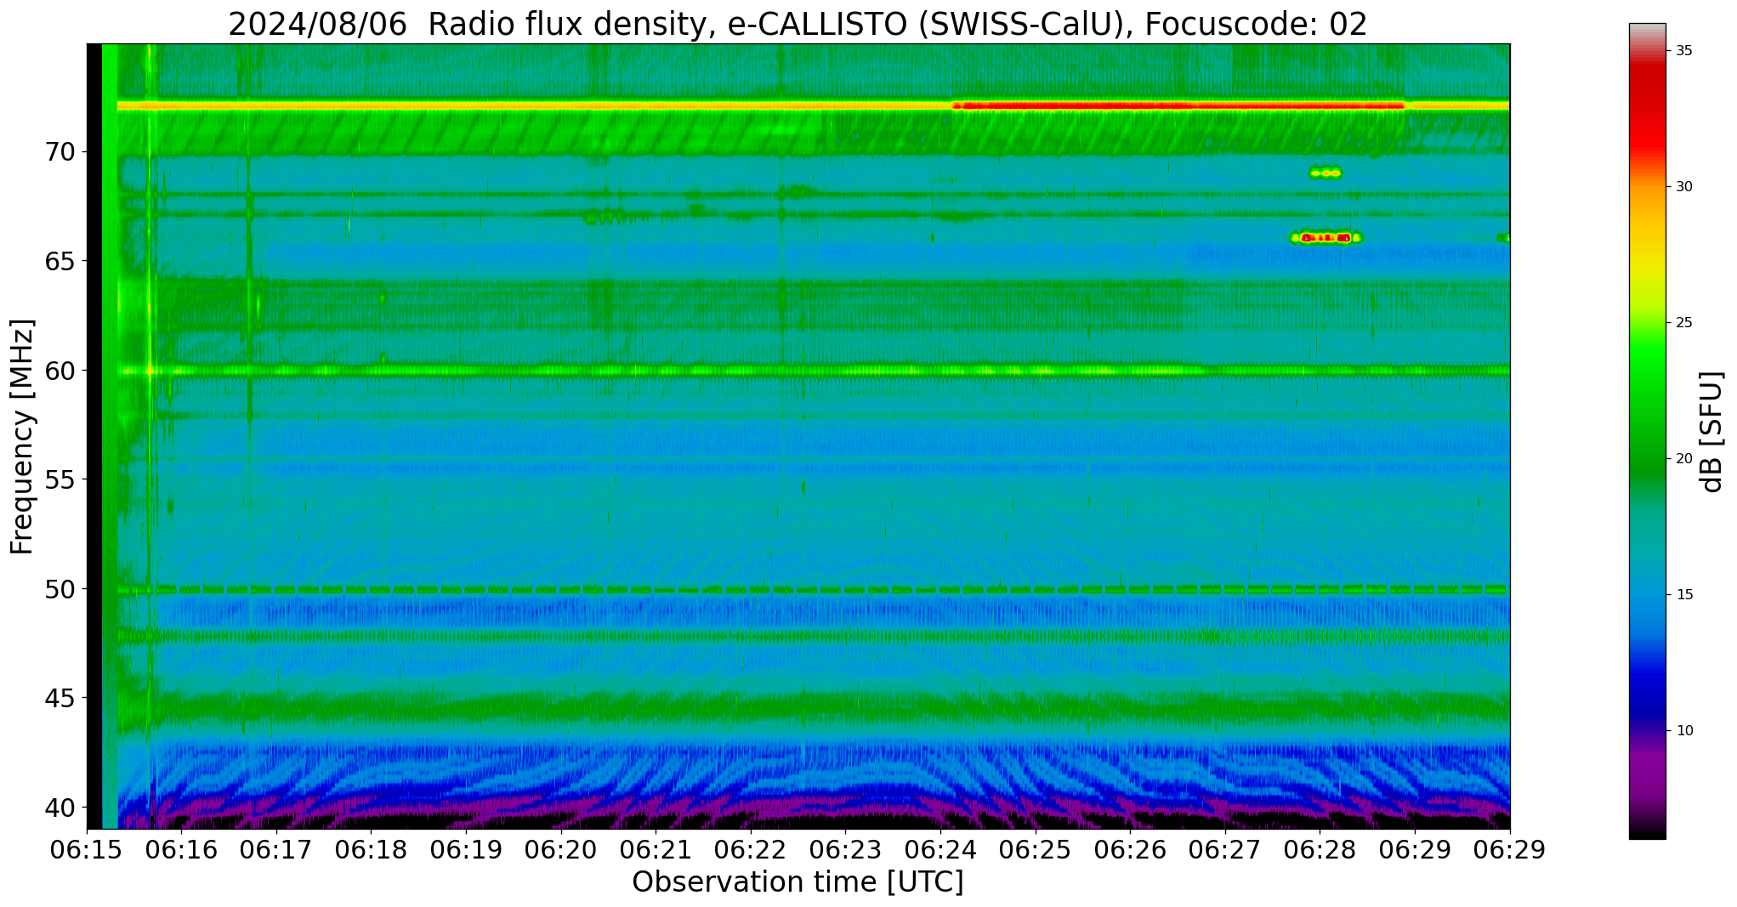Click the 06:15 time tick label
The image size is (1737, 907).
(x=87, y=851)
